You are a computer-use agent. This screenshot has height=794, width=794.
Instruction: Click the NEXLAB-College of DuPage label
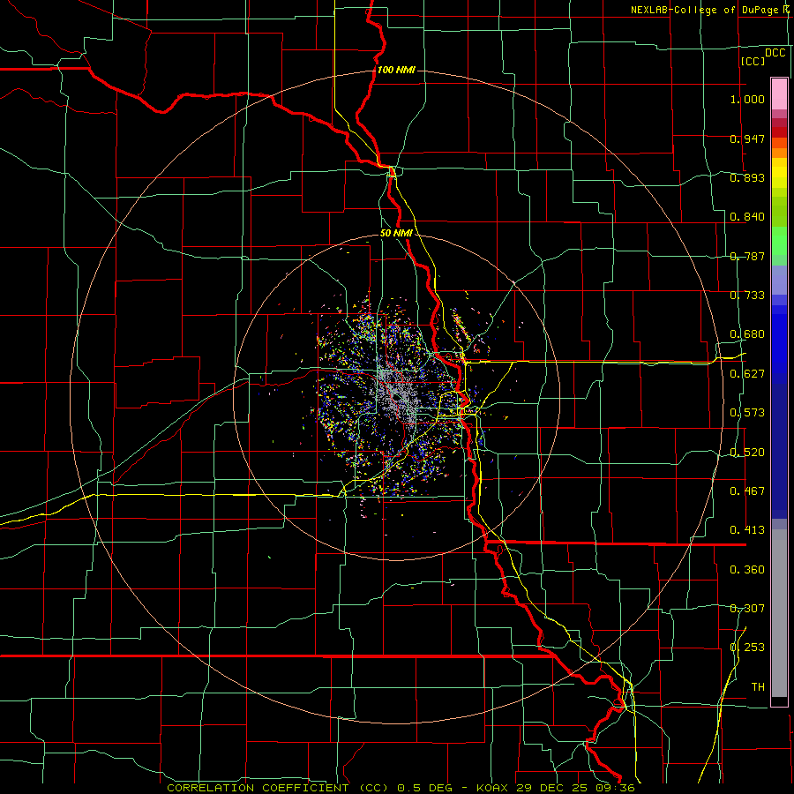click(710, 10)
